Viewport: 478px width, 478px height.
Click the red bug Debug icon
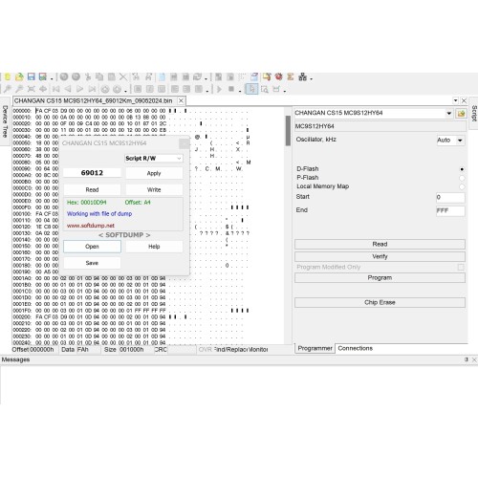click(x=279, y=76)
